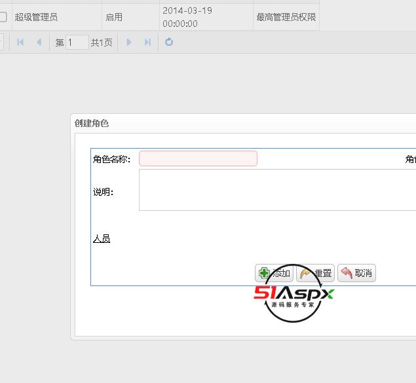Click the 最高管理员权限 description cell
This screenshot has width=416, height=383.
[285, 17]
